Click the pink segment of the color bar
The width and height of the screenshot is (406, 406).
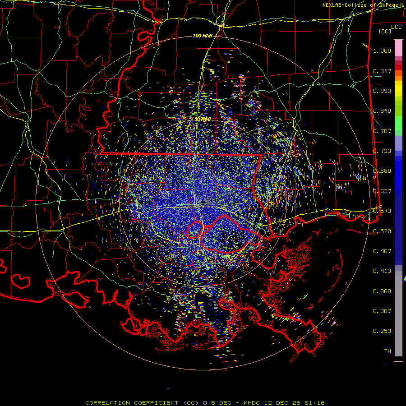398,48
